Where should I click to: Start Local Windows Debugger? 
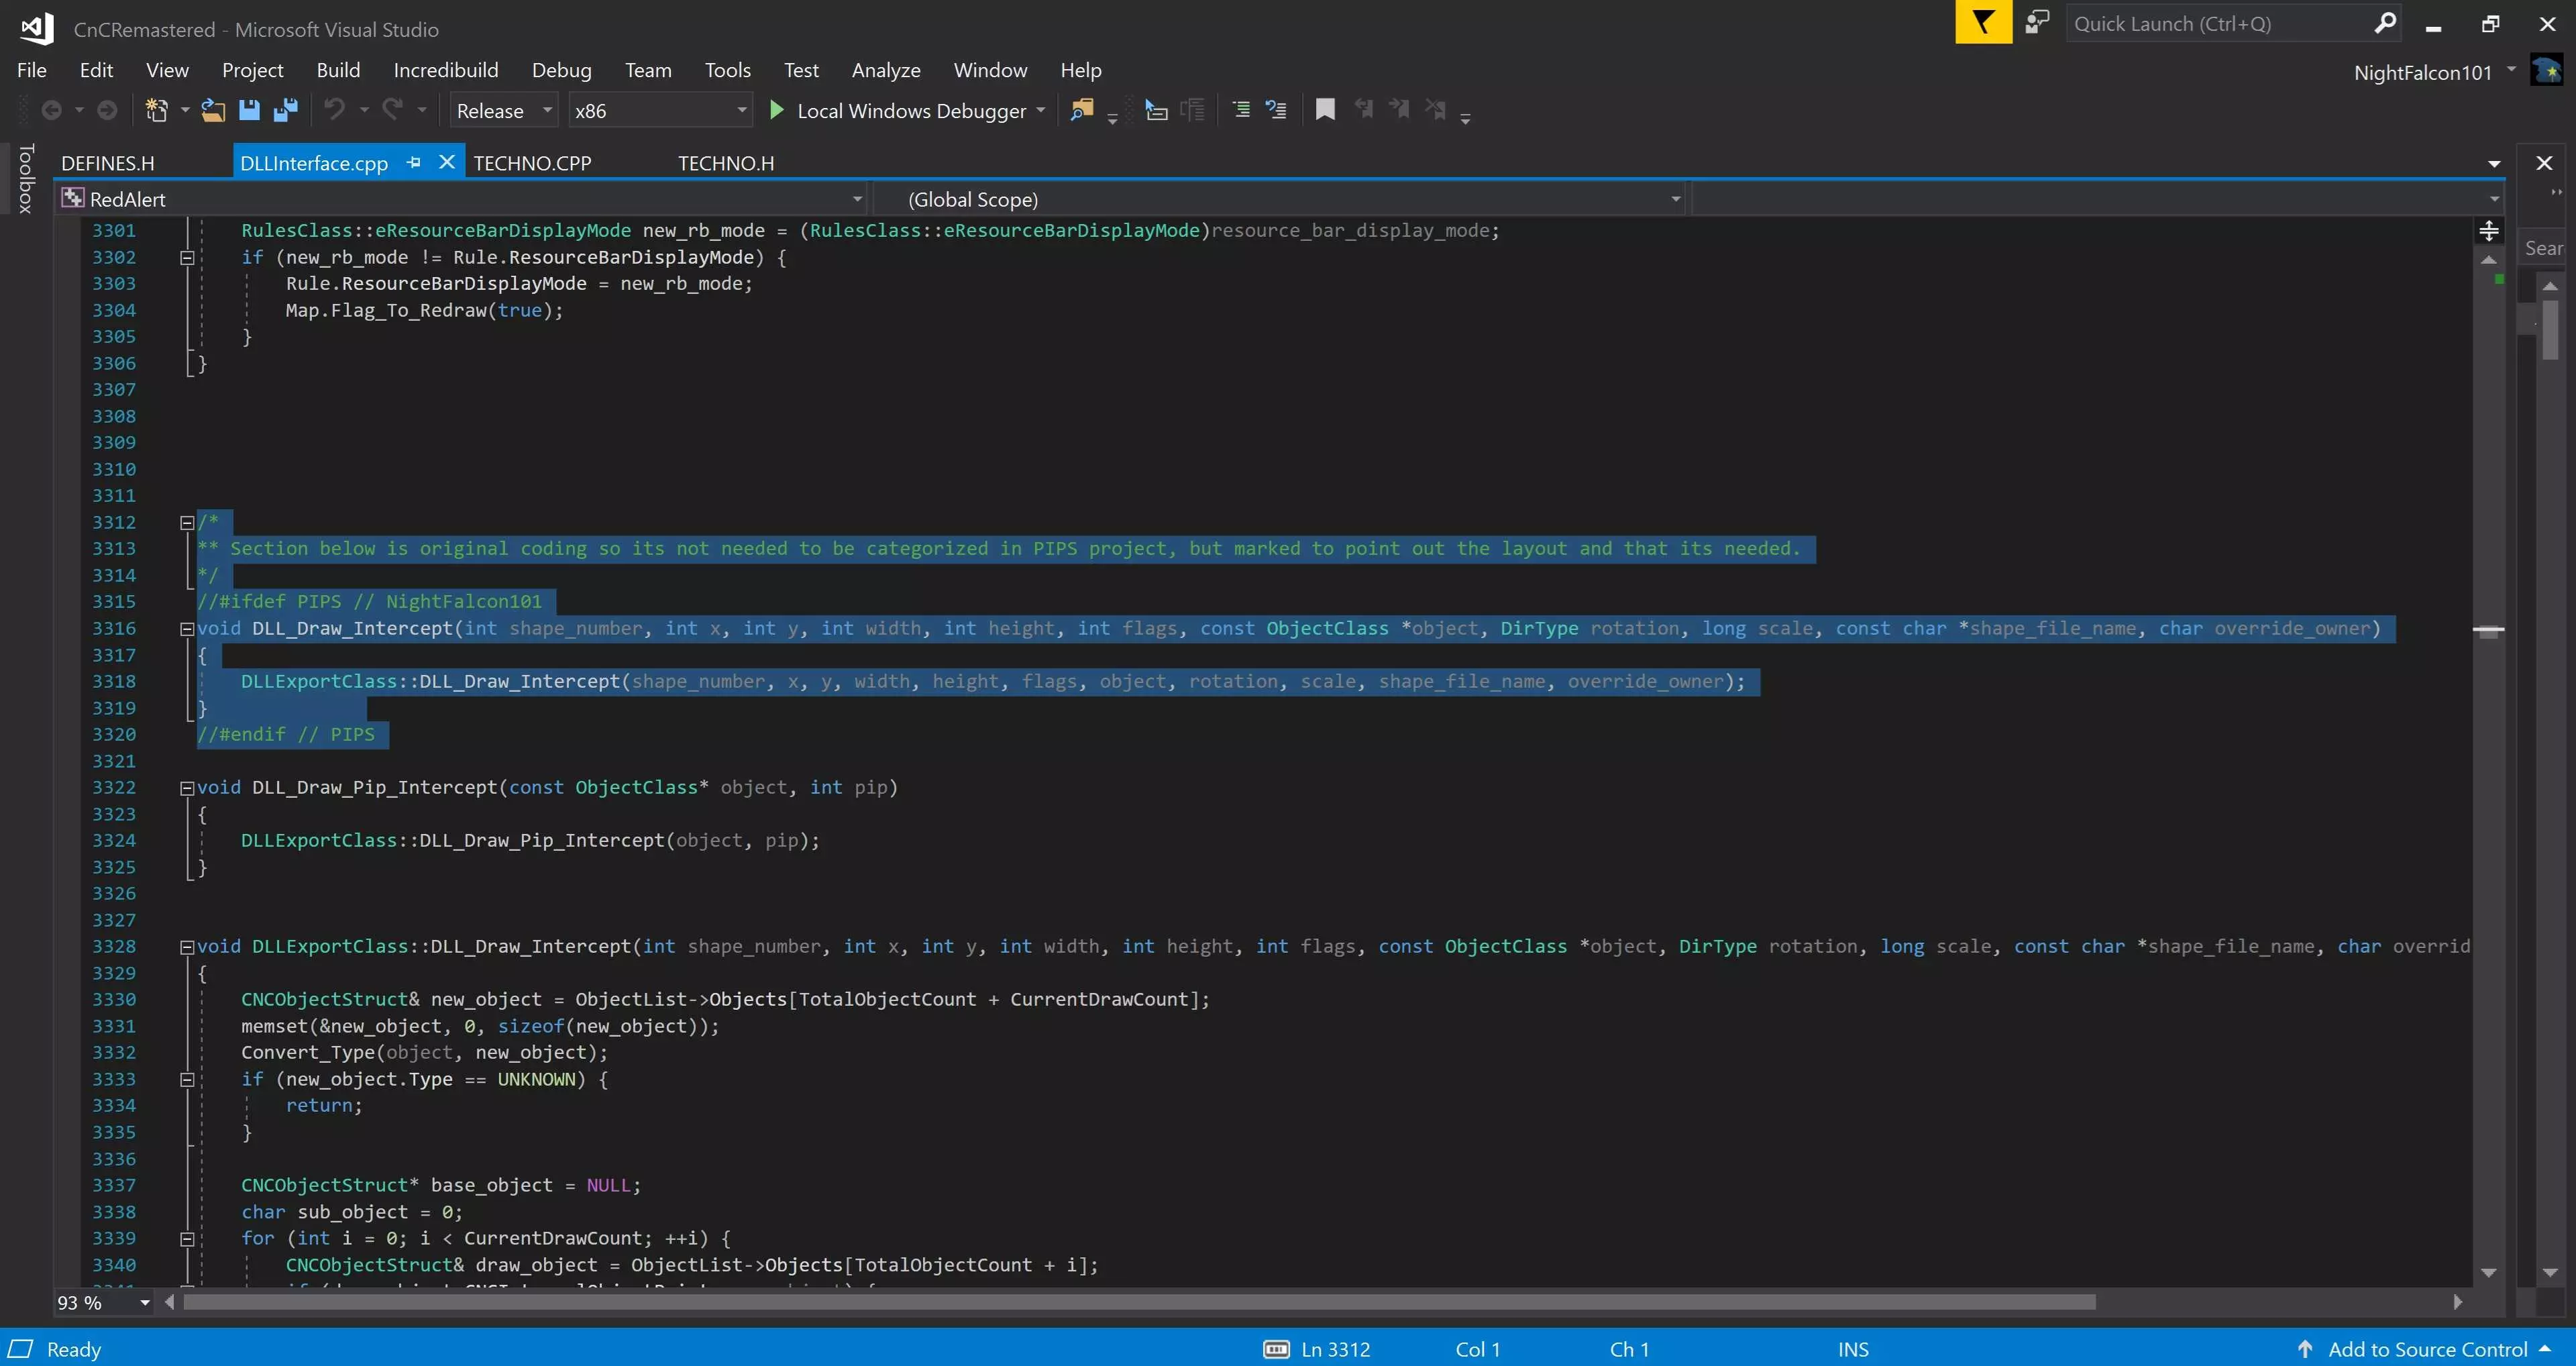pos(777,110)
